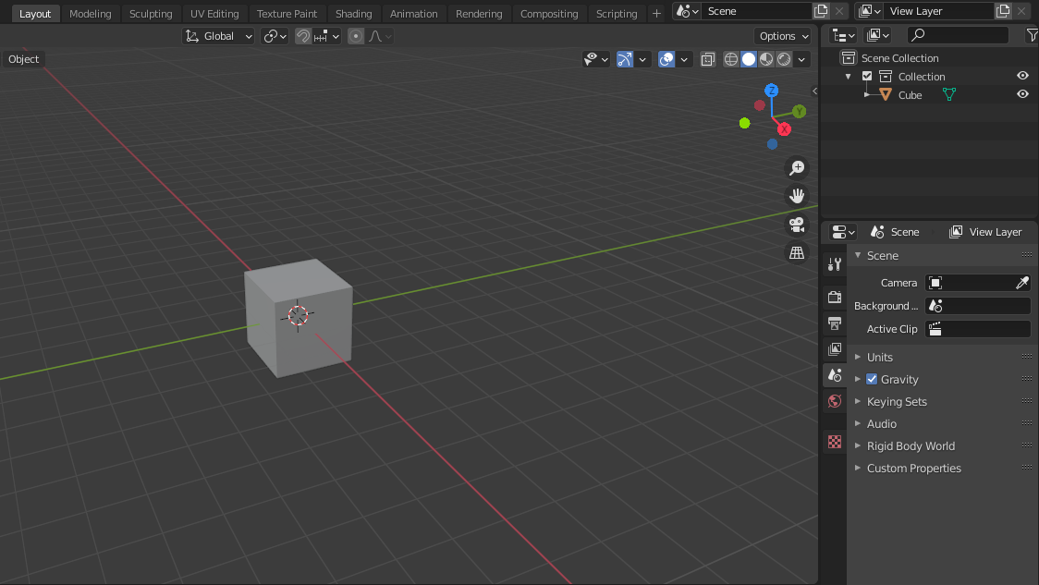Switch to the Animation workspace tab
This screenshot has height=585, width=1039.
pyautogui.click(x=413, y=13)
